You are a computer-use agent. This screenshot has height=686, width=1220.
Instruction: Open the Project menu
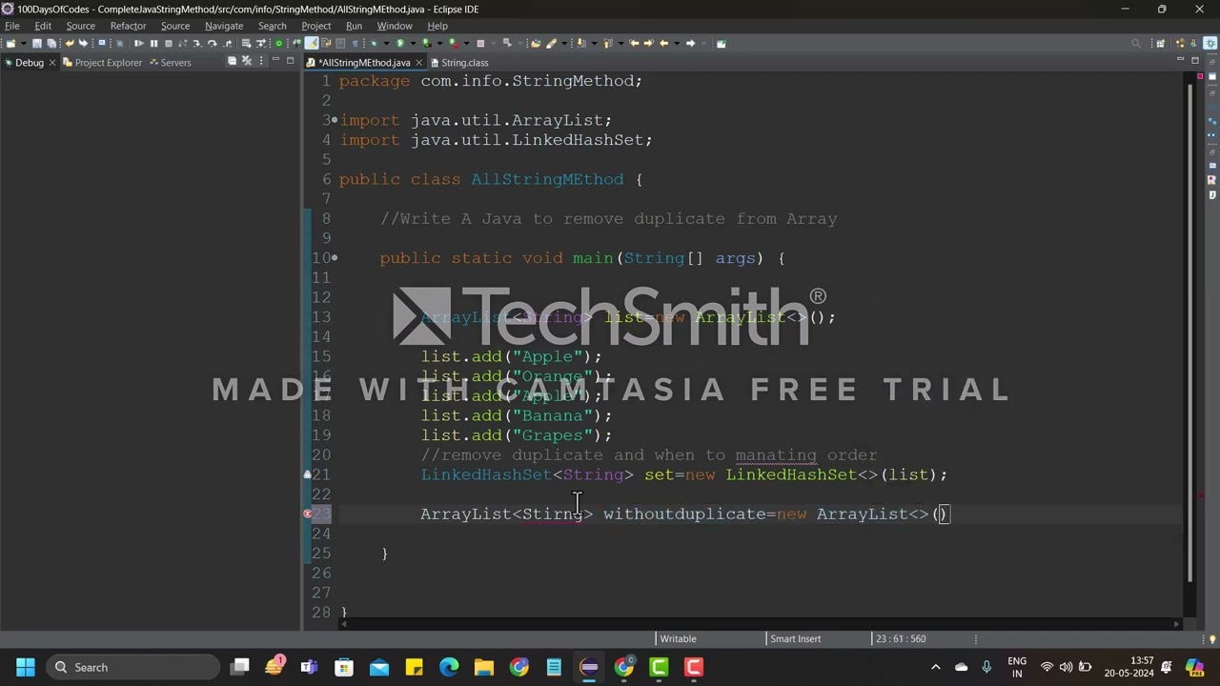[x=315, y=26]
